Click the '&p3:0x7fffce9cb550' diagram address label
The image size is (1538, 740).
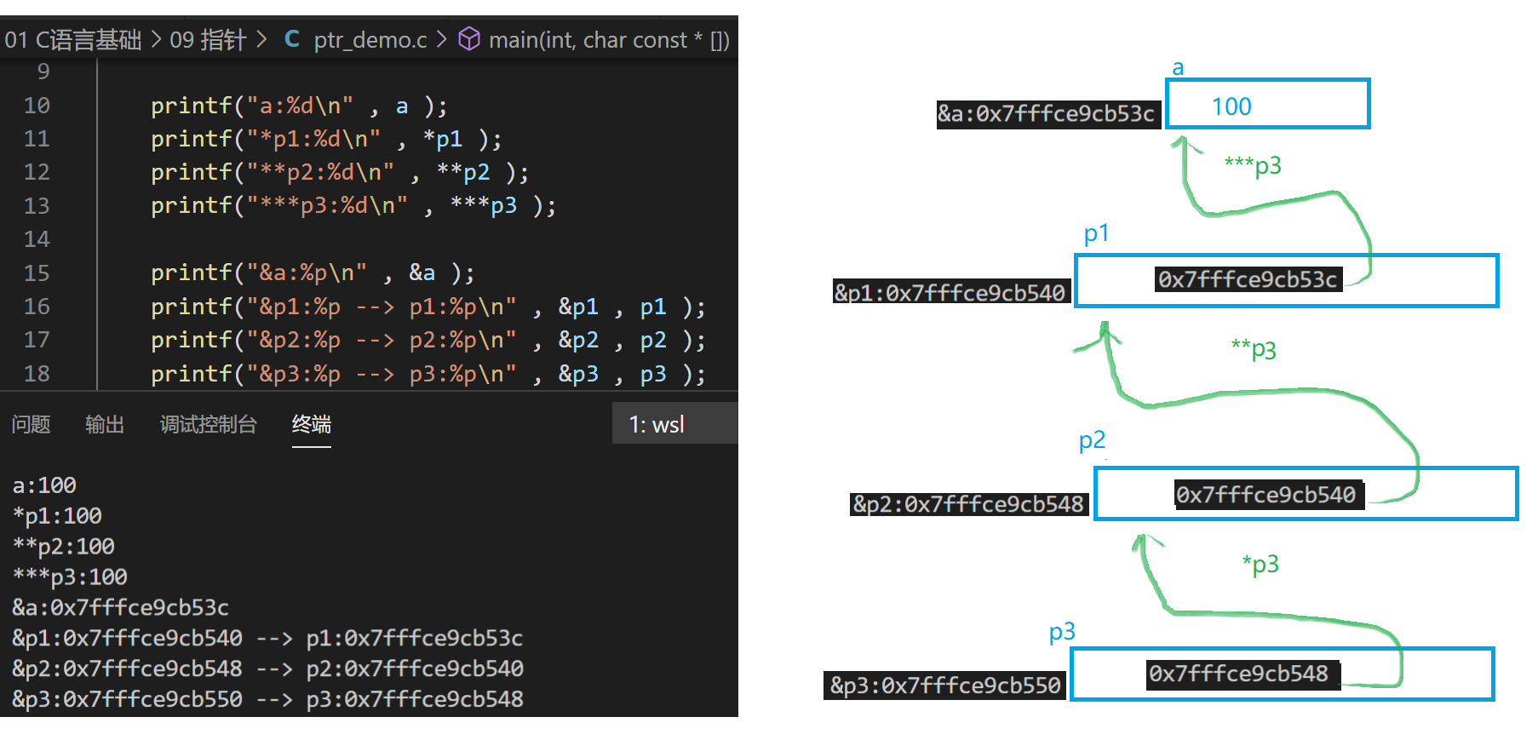(946, 686)
